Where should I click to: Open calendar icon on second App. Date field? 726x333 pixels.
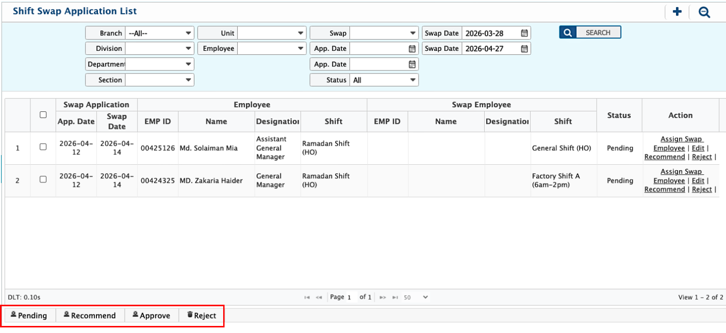412,64
